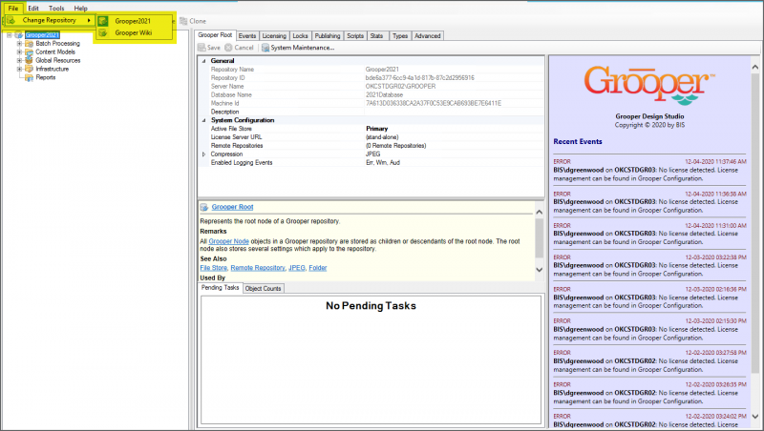Viewport: 764px width, 431px height.
Task: Select the Enabled Logging Events property row
Action: pyautogui.click(x=371, y=163)
